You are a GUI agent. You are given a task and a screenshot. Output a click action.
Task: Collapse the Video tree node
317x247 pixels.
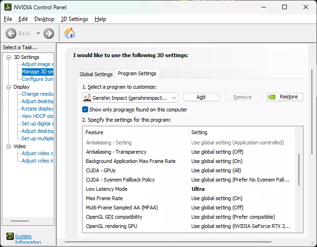(x=9, y=146)
